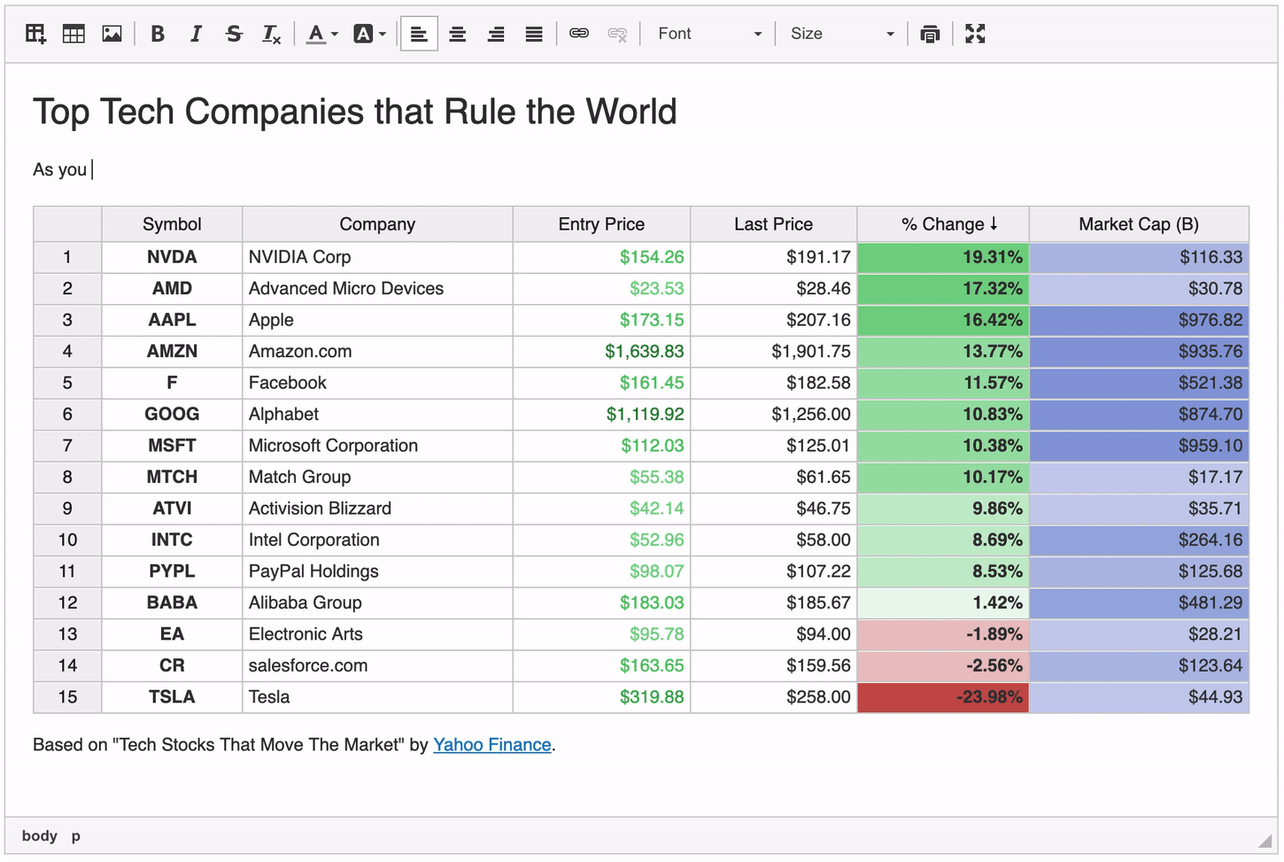The width and height of the screenshot is (1284, 862).
Task: Click the editor resize handle
Action: (x=1265, y=840)
